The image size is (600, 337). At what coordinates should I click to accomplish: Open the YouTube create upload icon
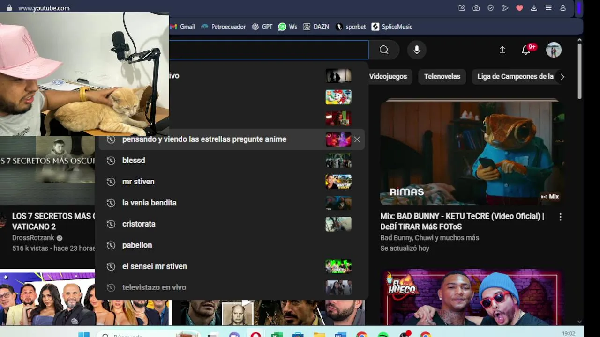coord(502,50)
